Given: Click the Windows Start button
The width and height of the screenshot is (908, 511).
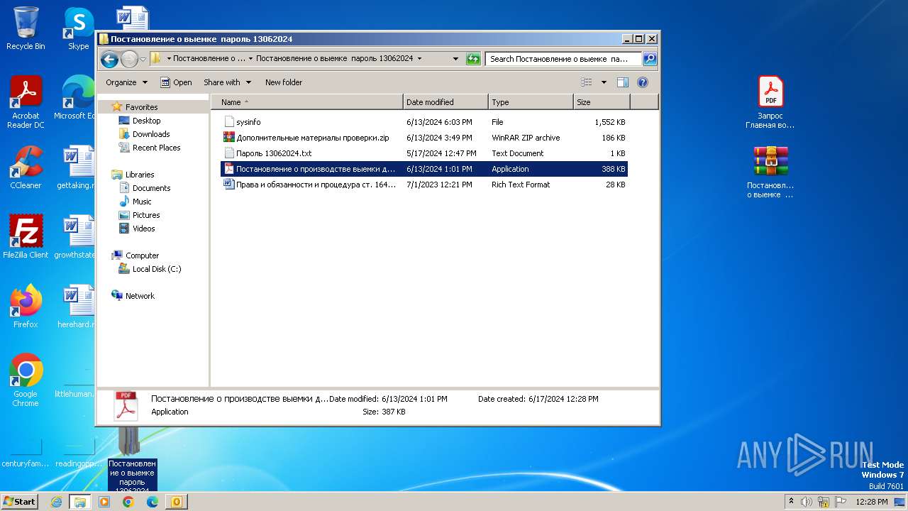Looking at the screenshot, I should [x=19, y=501].
